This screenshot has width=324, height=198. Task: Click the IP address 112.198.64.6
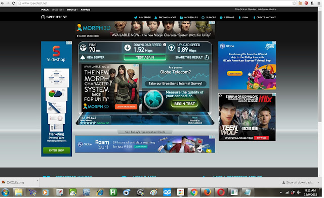click(88, 118)
